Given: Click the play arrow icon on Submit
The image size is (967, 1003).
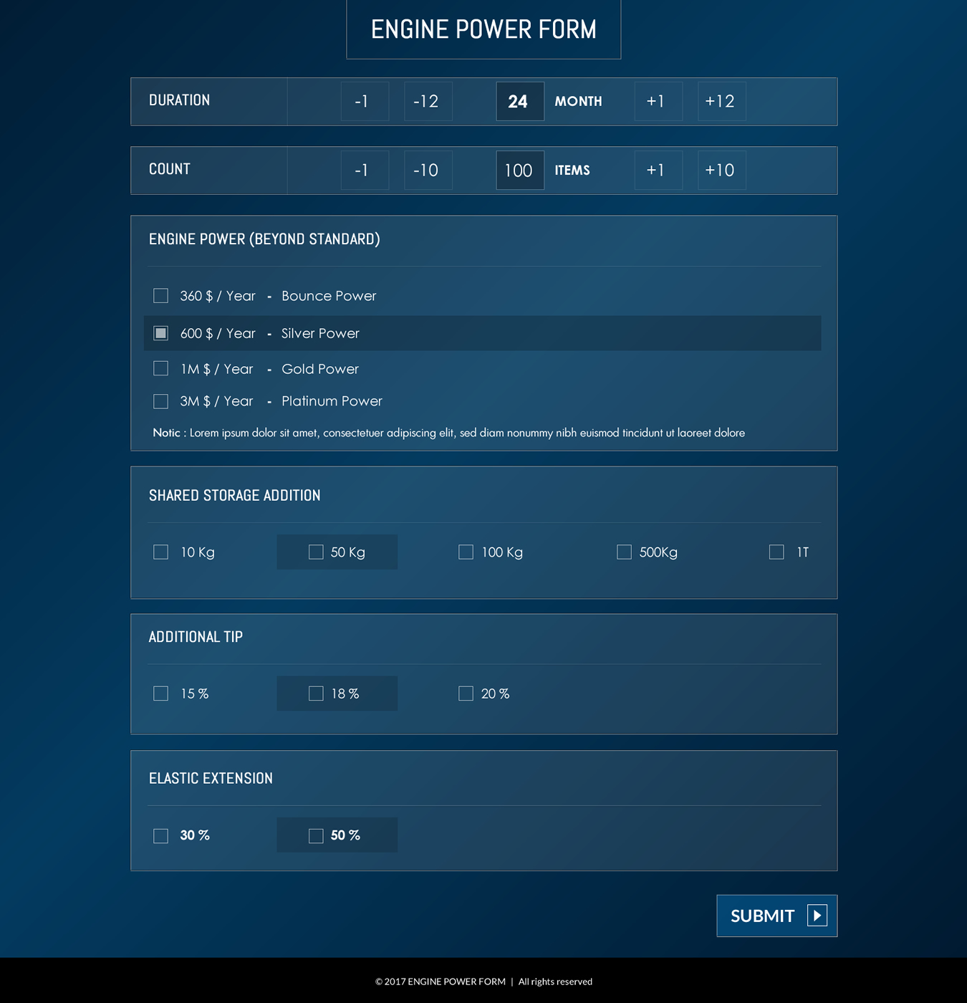Looking at the screenshot, I should tap(817, 916).
